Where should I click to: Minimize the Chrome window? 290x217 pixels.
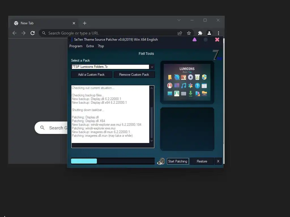point(192,20)
